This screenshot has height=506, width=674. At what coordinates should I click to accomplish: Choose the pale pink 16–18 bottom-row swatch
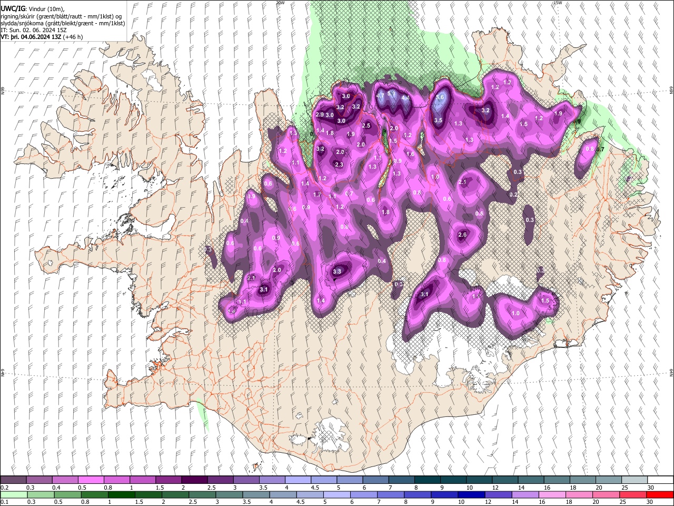pos(552,494)
